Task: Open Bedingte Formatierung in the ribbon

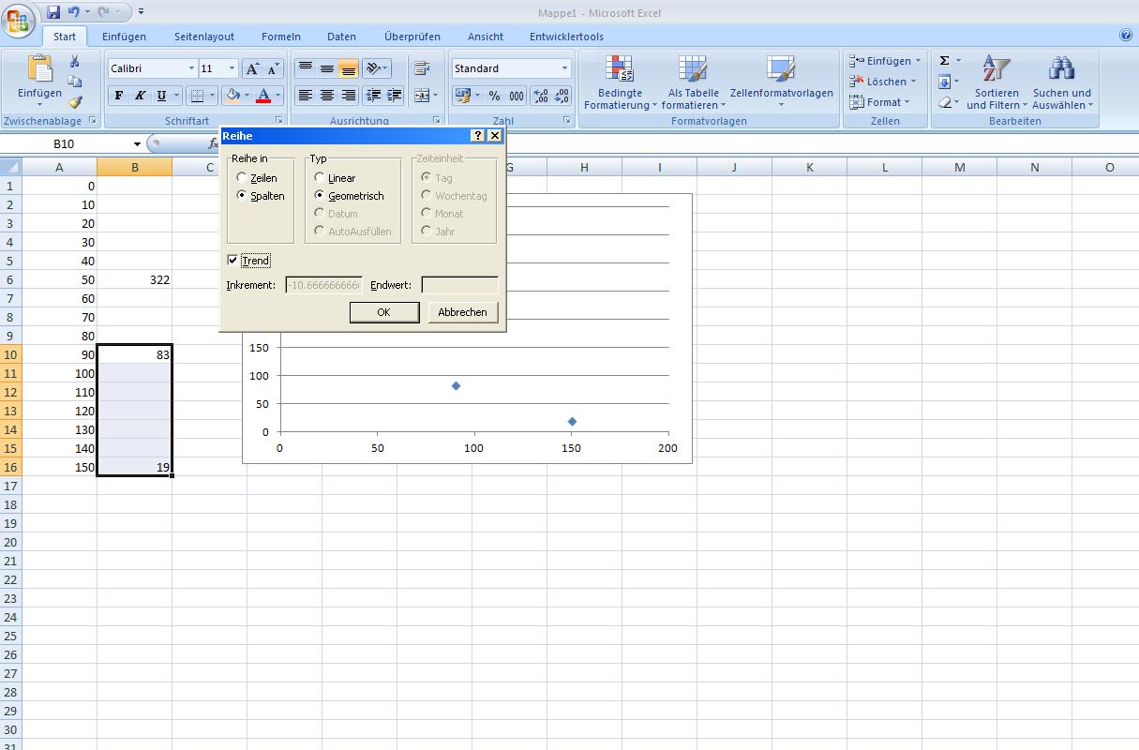Action: tap(620, 82)
